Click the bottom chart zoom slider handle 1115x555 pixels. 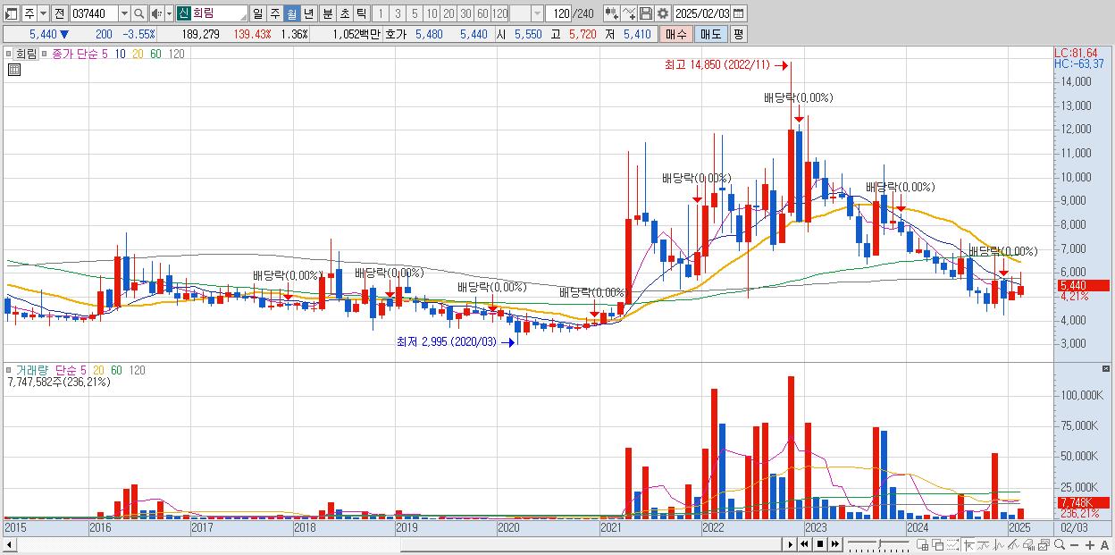(x=880, y=544)
